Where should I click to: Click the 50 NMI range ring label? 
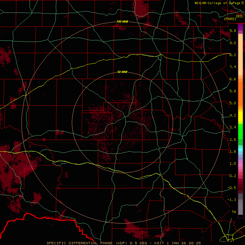[122, 72]
